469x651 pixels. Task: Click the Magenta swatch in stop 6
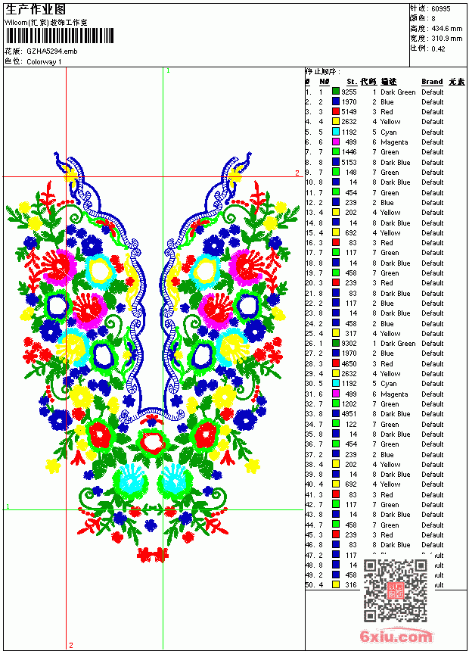coord(336,142)
